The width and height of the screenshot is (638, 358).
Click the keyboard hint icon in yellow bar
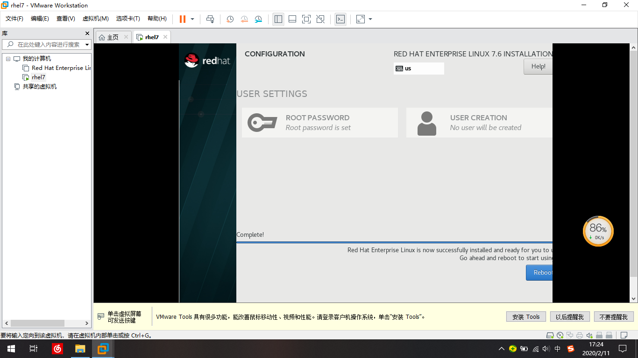point(101,317)
